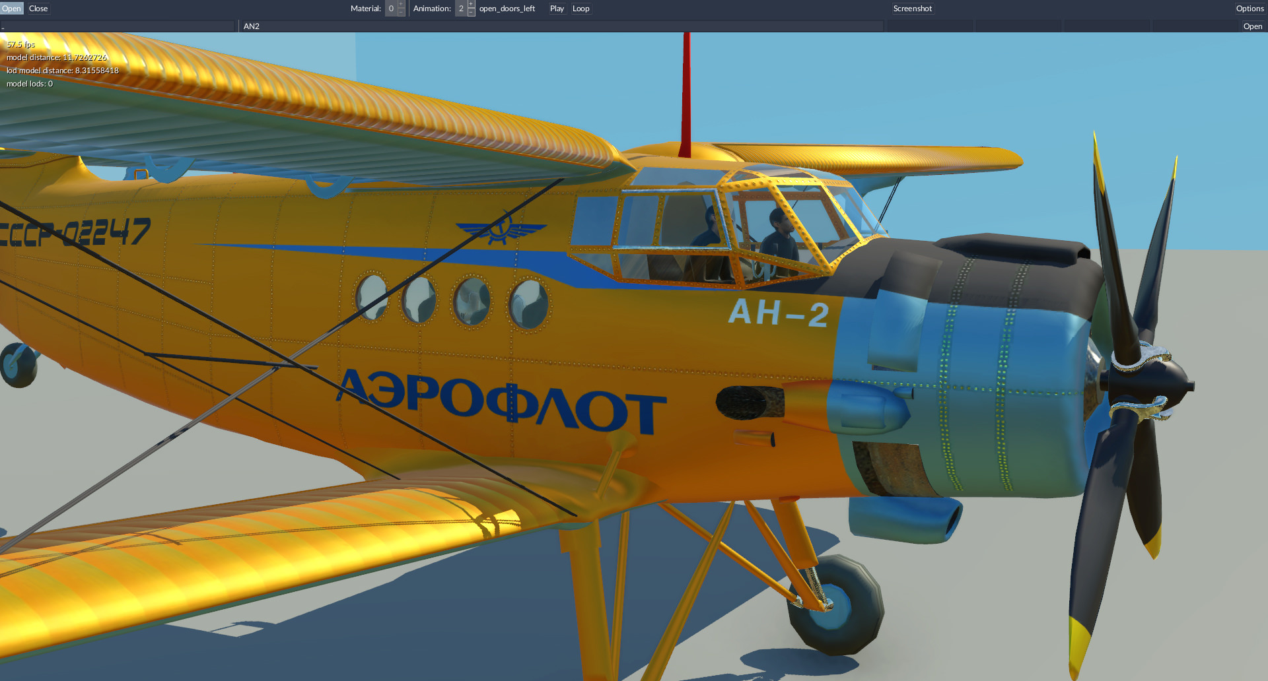Screen dimensions: 1268x681
Task: Increase the Animation index with plus
Action: point(471,5)
